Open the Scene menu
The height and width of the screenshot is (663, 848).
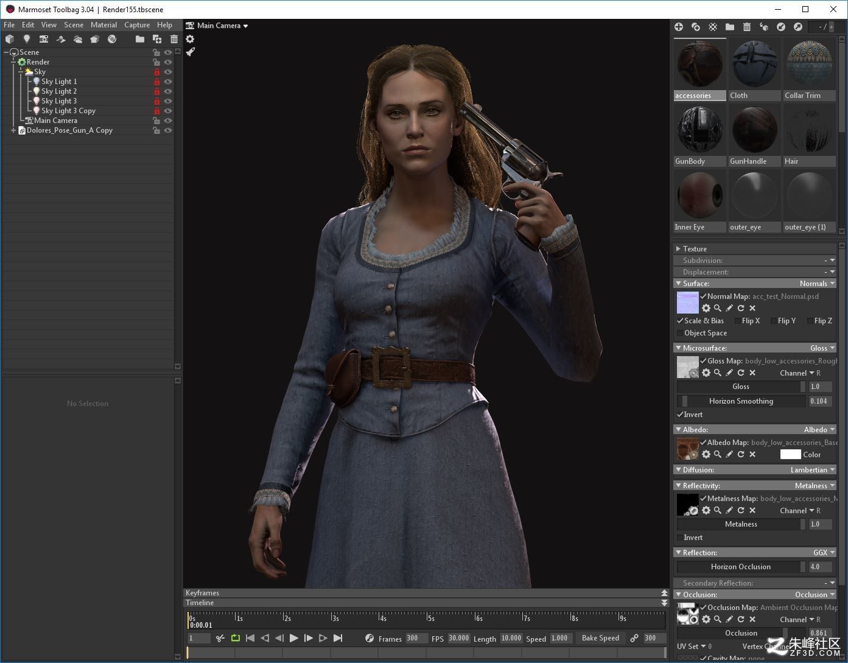click(74, 25)
